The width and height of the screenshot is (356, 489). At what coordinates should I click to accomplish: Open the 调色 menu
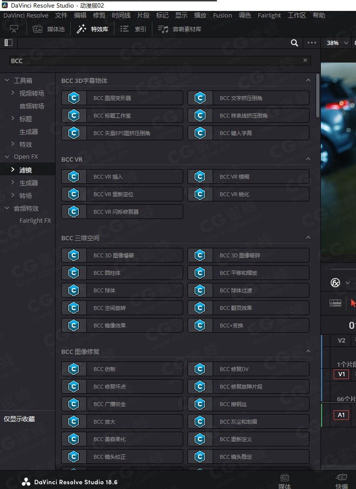245,15
